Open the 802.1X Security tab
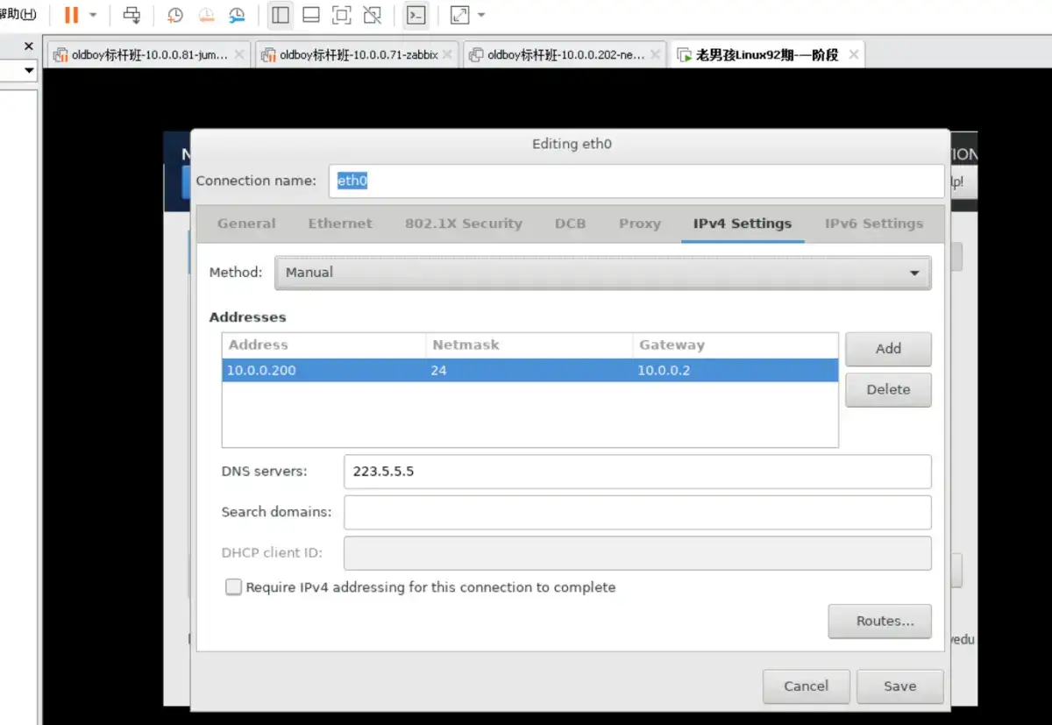The image size is (1052, 725). [463, 224]
